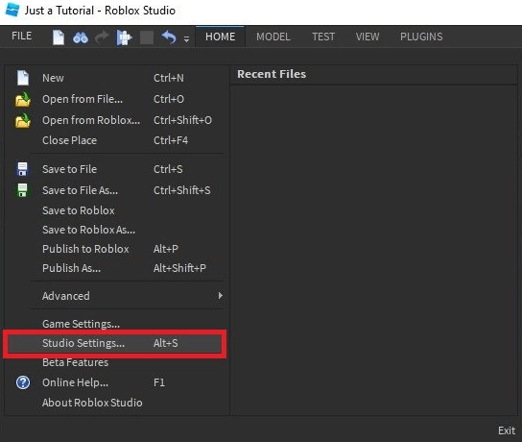Select New from the file menu
The image size is (522, 442).
(115, 78)
